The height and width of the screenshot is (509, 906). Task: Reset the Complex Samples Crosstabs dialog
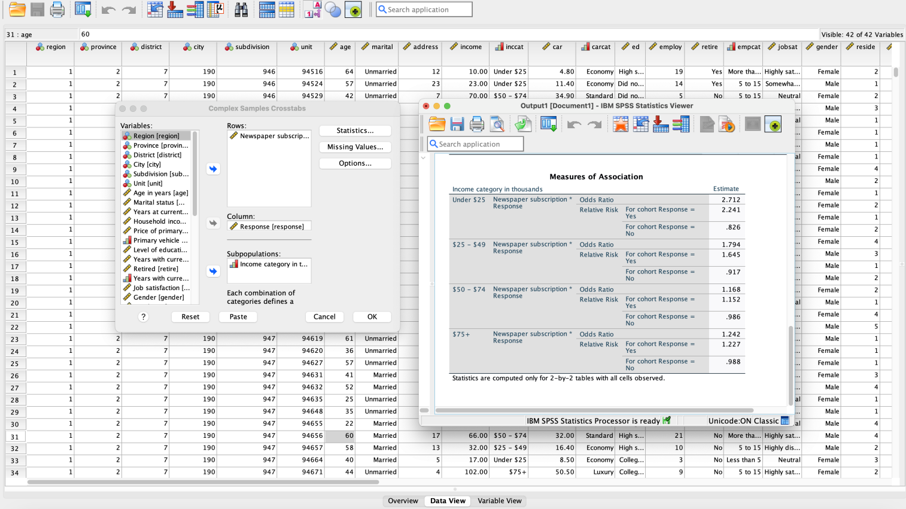pos(190,317)
